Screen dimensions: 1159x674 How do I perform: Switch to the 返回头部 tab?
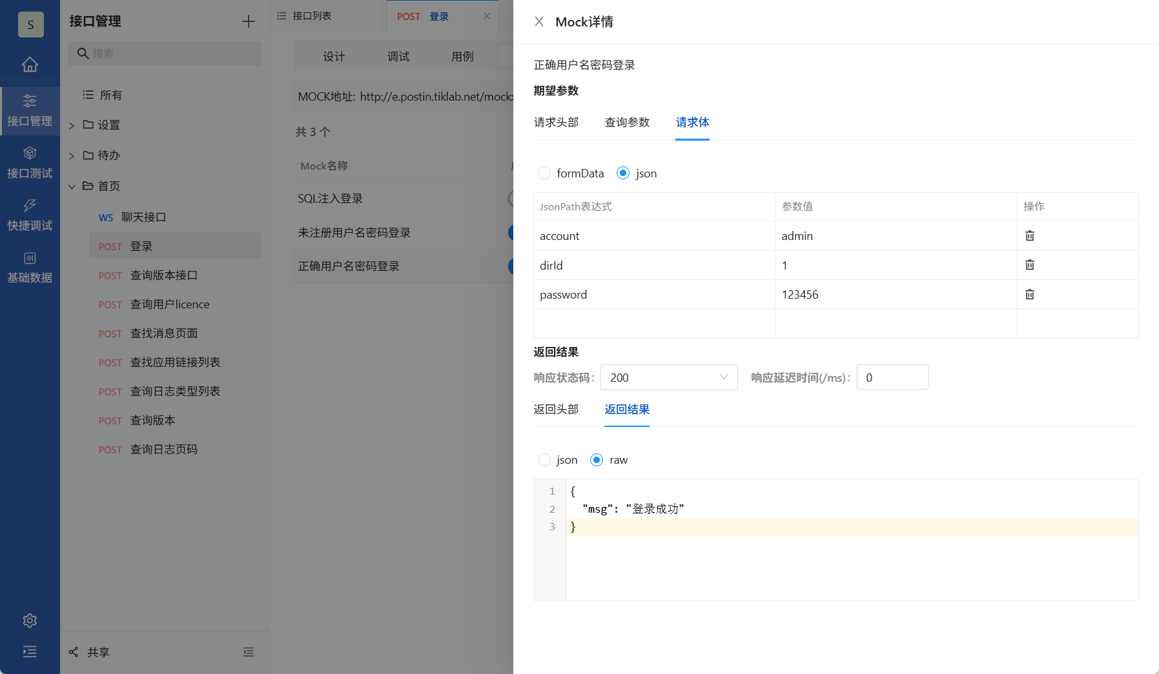tap(555, 409)
